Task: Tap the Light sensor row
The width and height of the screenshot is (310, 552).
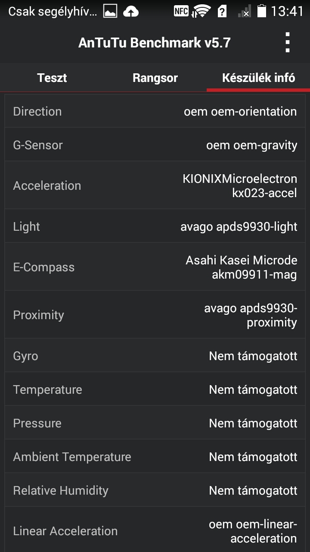Action: click(x=155, y=226)
